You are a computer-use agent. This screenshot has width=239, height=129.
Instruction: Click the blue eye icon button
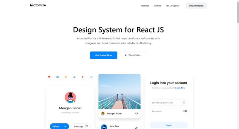58,77
